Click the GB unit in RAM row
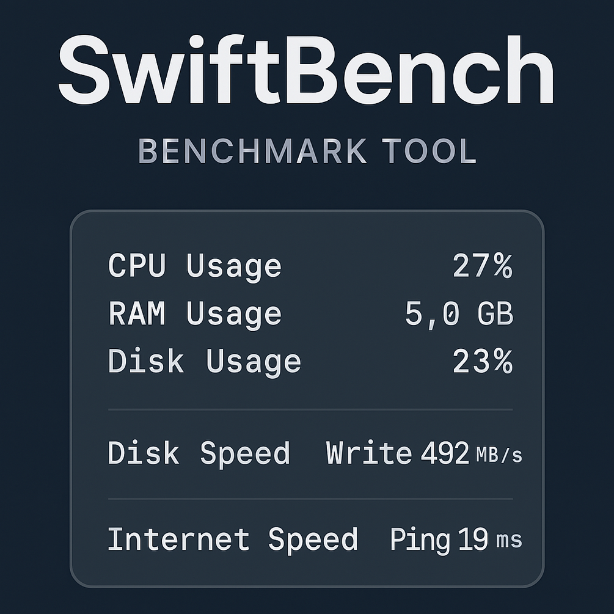614x614 pixels. 495,314
